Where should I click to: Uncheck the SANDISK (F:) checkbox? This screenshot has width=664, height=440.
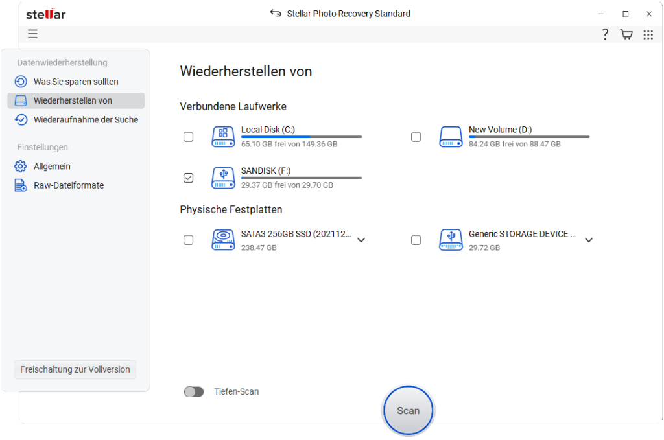(x=188, y=178)
